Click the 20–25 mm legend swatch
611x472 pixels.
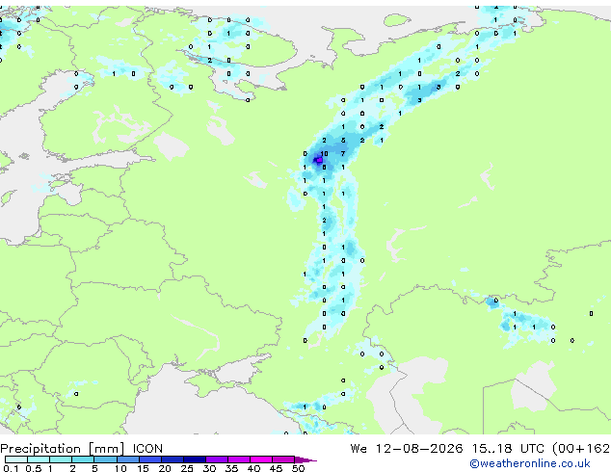point(173,459)
